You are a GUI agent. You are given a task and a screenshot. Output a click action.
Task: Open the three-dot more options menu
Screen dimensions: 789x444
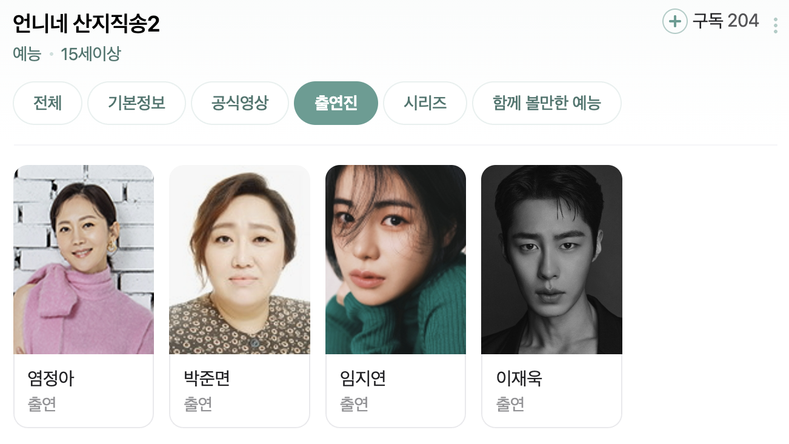pyautogui.click(x=776, y=25)
